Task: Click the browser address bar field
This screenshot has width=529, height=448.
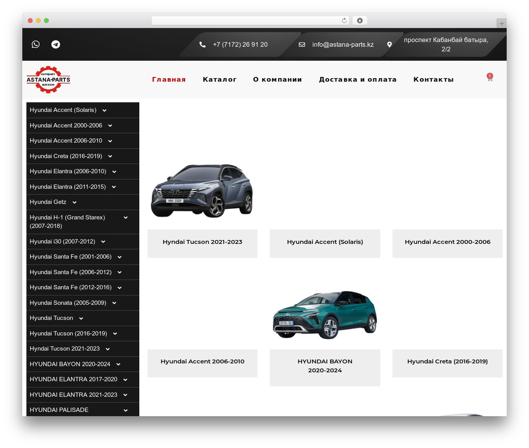Action: pyautogui.click(x=250, y=21)
